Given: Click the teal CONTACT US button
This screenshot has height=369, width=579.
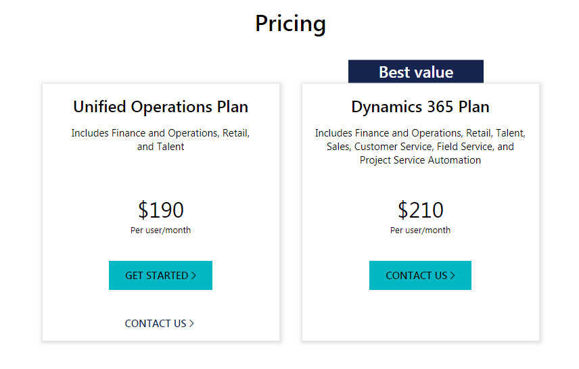Looking at the screenshot, I should tap(420, 275).
